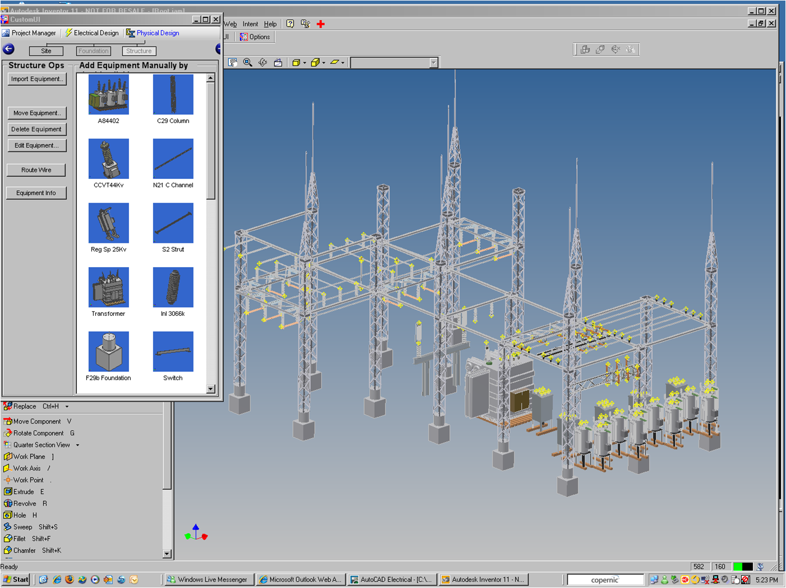Click the shaded display mode cube icon
Screen dimensions: 786x588
pos(296,62)
